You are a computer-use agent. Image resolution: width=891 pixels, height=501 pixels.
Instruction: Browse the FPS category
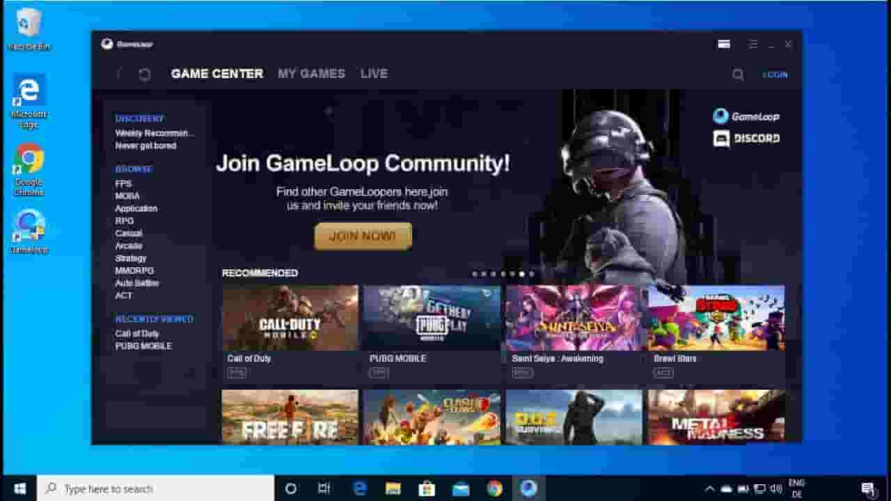tap(123, 184)
